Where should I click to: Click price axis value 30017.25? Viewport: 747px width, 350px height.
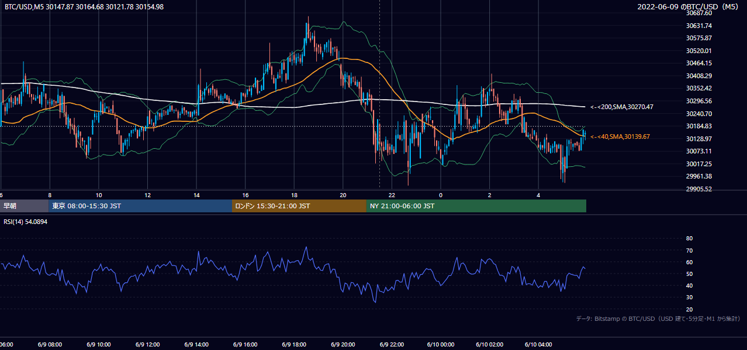click(699, 164)
